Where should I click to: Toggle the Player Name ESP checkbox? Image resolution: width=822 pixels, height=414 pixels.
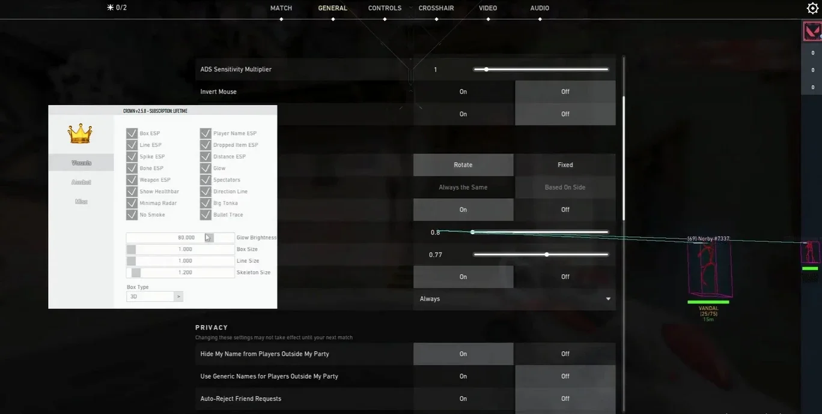point(205,133)
